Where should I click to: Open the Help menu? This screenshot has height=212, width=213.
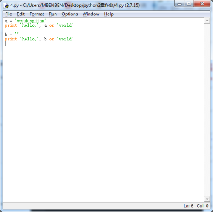pos(109,14)
